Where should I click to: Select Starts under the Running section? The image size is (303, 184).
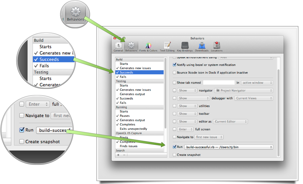coord(139,111)
